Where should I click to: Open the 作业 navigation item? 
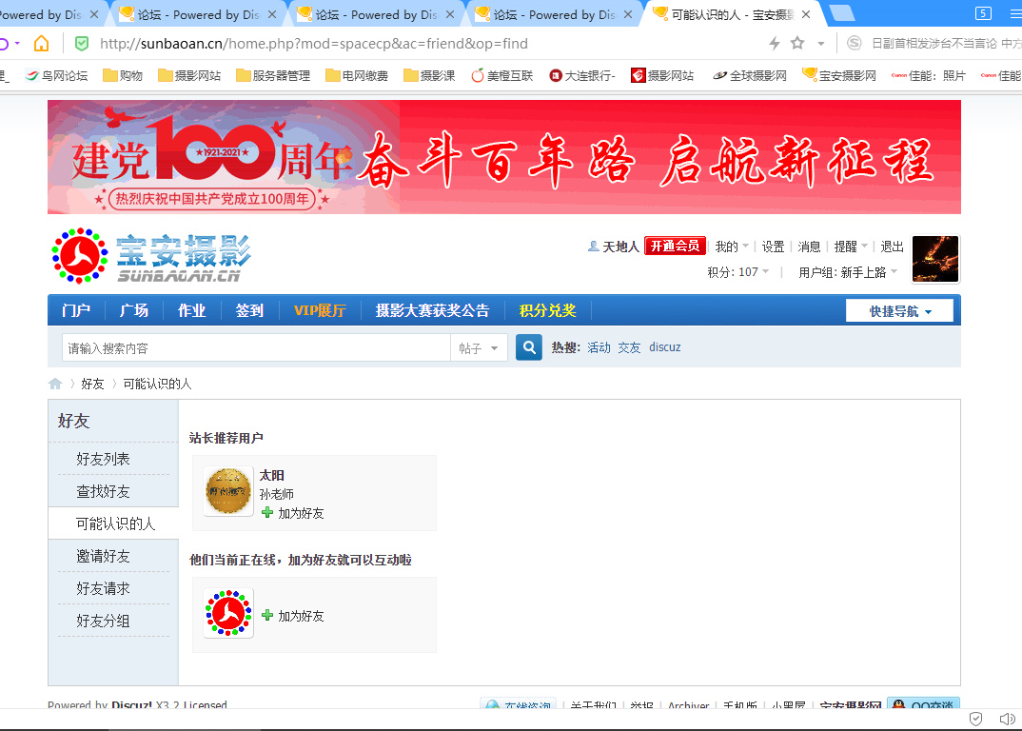191,310
